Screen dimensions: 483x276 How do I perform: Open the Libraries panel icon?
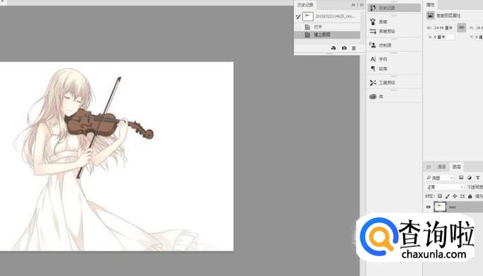tap(373, 97)
